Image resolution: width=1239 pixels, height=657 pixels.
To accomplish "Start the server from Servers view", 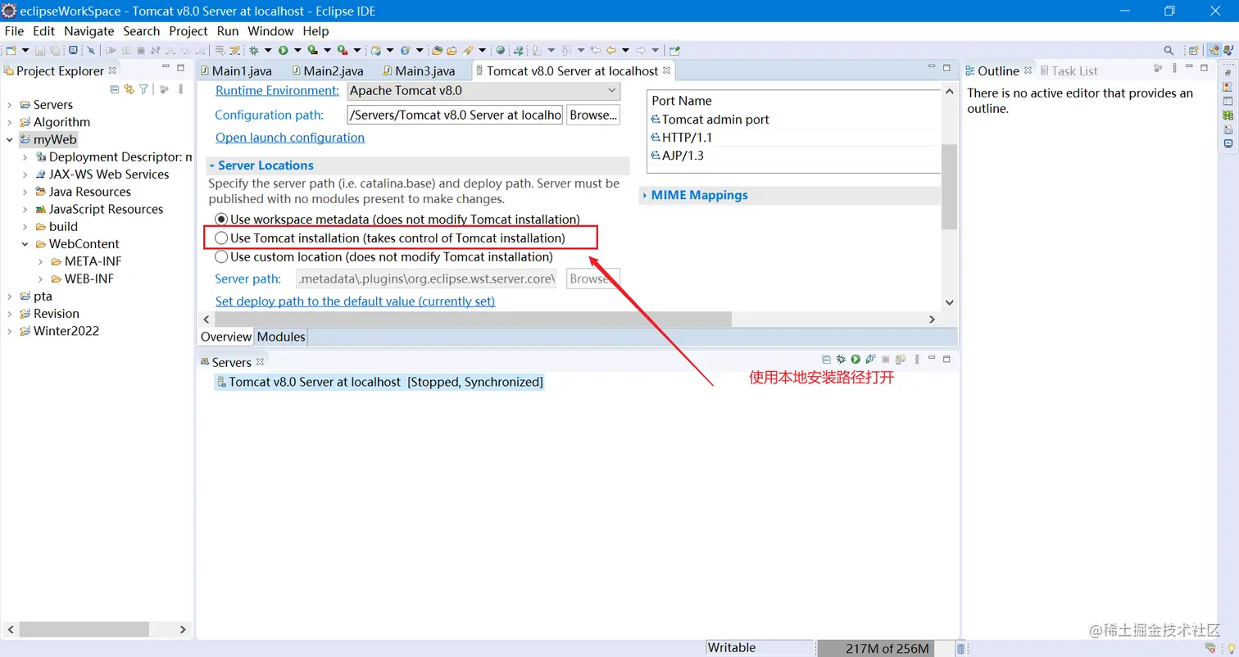I will 855,360.
